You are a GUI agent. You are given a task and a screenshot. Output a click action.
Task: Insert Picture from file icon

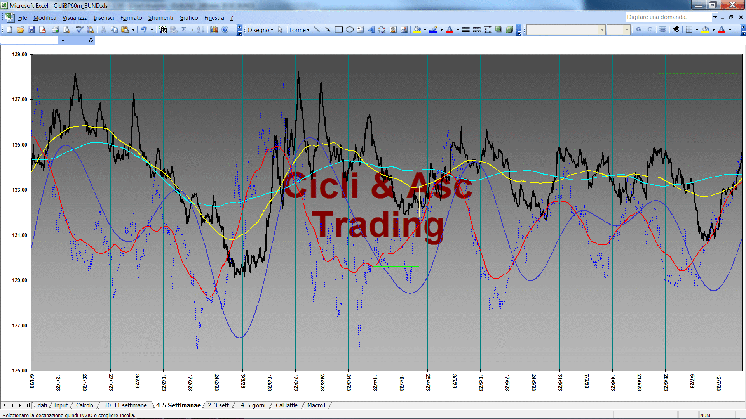coord(404,29)
